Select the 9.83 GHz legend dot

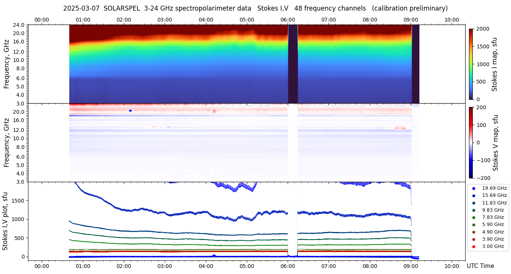coord(474,210)
